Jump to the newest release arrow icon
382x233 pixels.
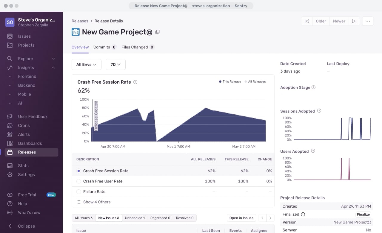tap(354, 21)
